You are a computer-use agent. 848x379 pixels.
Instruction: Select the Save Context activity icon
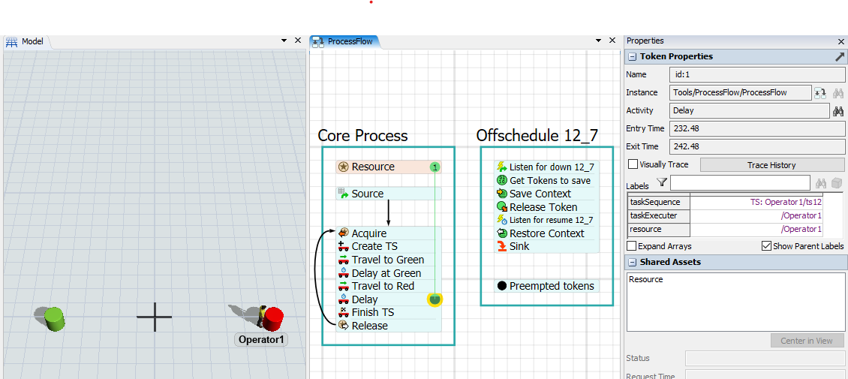point(502,194)
